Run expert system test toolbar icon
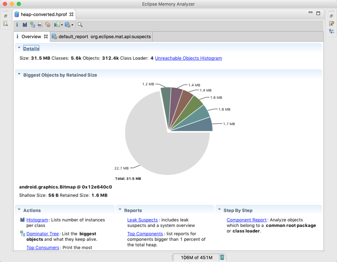The image size is (337, 262). [x=57, y=25]
